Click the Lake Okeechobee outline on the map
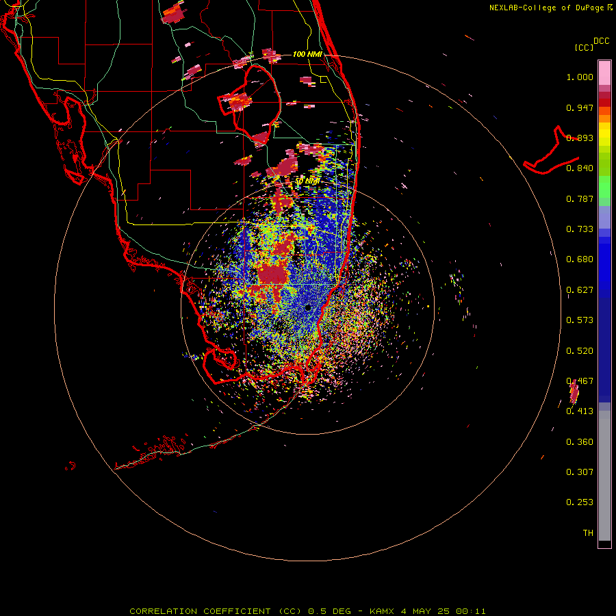This screenshot has width=616, height=616. tap(250, 104)
